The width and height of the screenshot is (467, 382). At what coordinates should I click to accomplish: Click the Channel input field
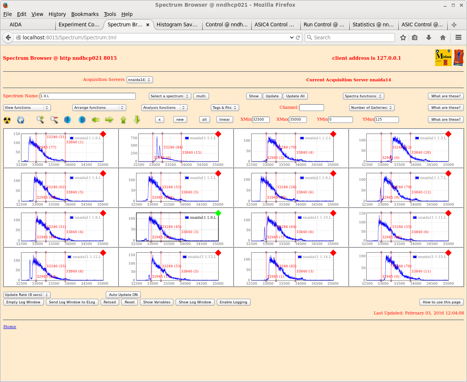[x=311, y=108]
